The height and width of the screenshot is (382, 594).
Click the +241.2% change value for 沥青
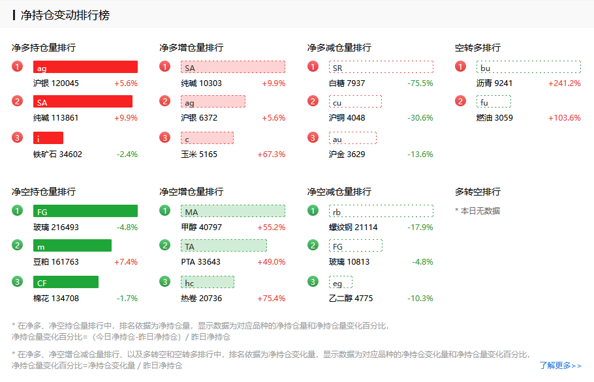pos(565,83)
